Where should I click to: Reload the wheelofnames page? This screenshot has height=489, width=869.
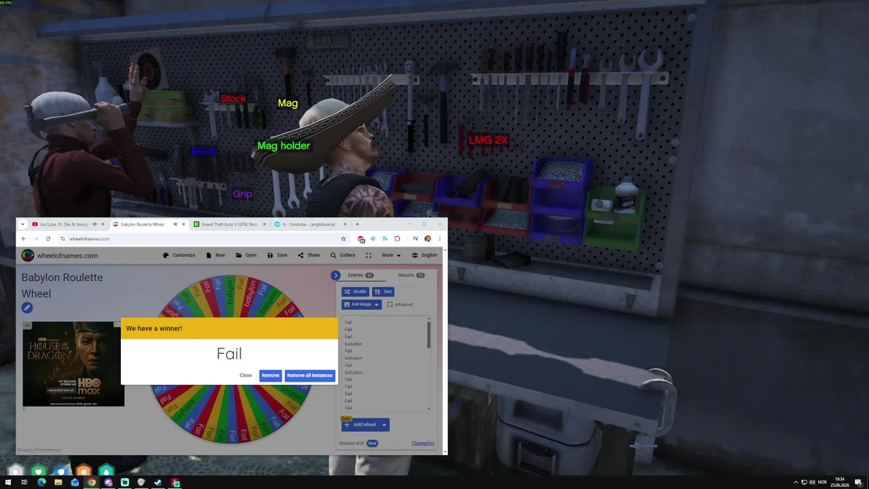[48, 238]
